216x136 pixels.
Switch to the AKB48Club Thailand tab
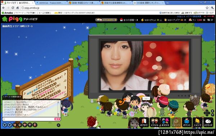(51, 3)
